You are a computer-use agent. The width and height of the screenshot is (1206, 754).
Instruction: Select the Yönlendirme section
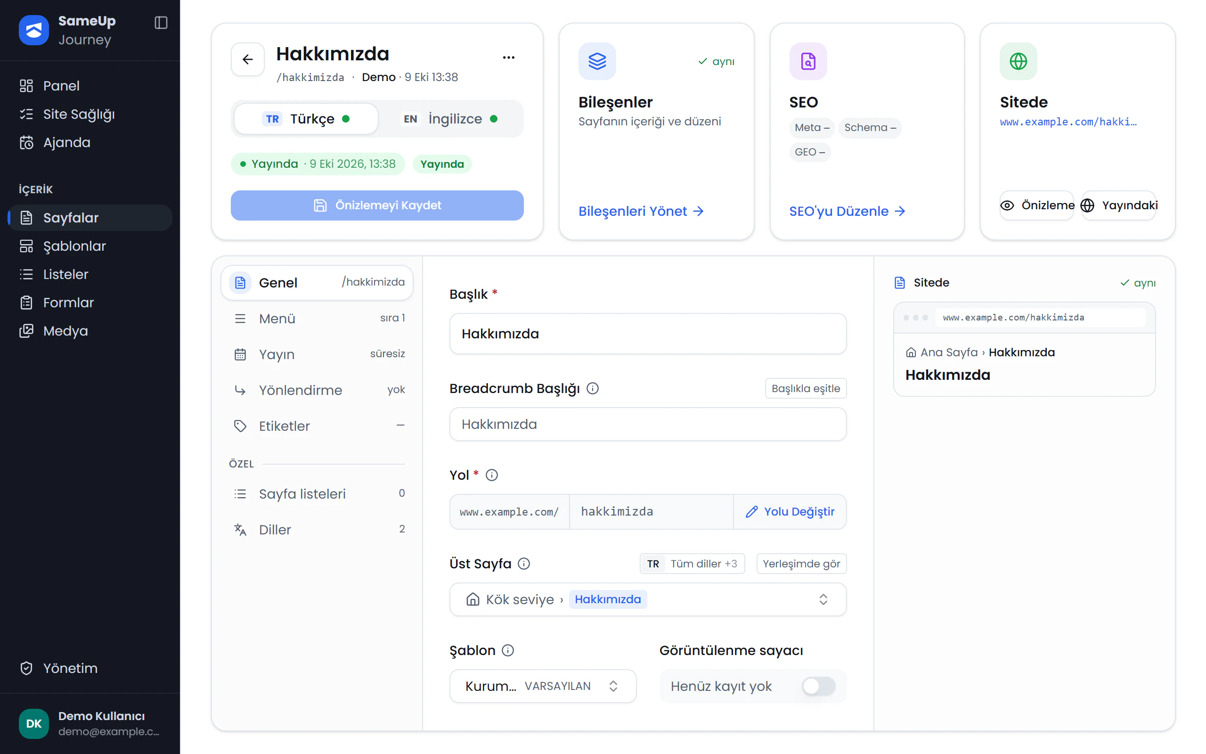click(317, 390)
